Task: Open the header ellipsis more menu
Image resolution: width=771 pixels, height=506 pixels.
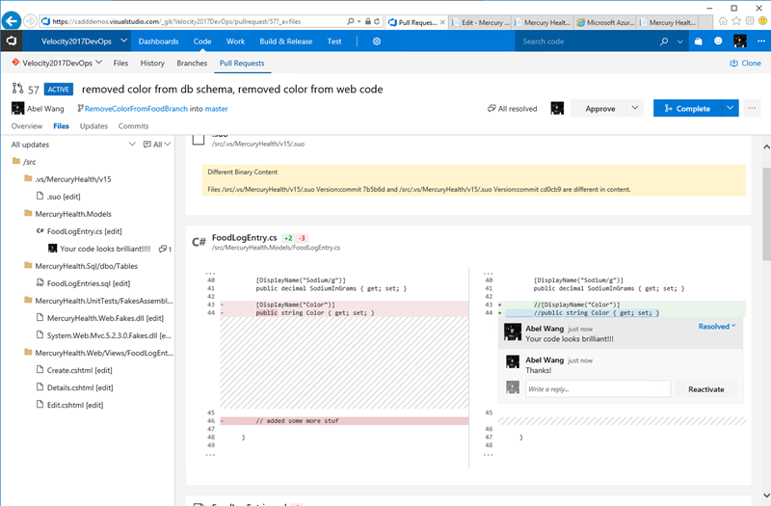Action: [x=760, y=41]
